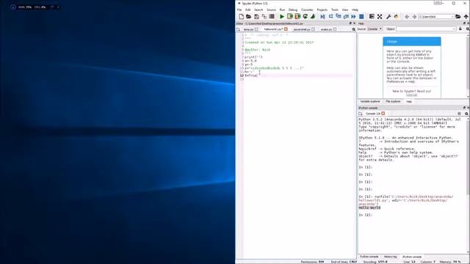The width and height of the screenshot is (470, 264).
Task: Open the PYTHONPATH manager Python icon
Action: [397, 17]
